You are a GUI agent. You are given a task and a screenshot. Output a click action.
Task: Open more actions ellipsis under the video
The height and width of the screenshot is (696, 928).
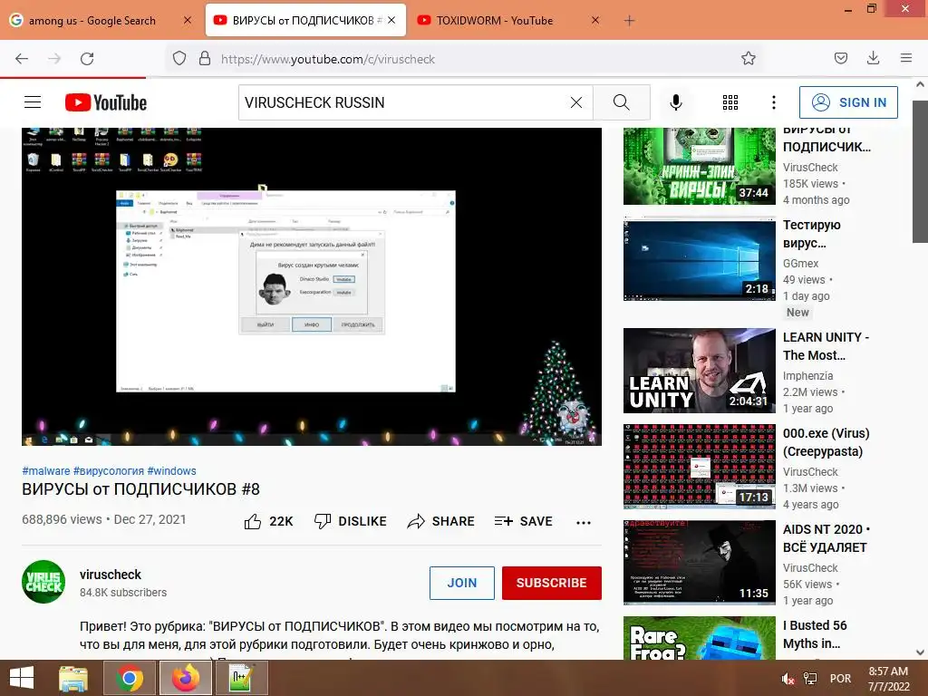tap(584, 522)
